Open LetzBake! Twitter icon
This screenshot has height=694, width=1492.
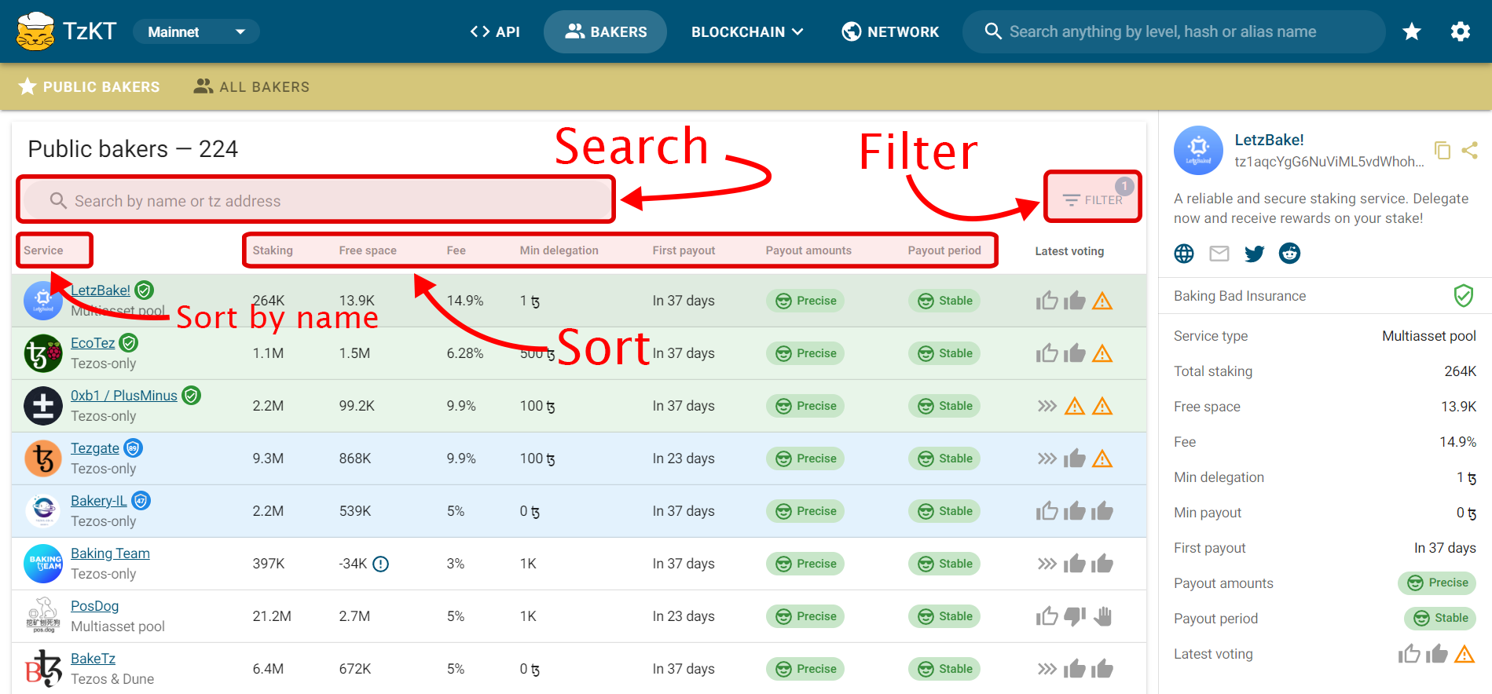[1255, 254]
